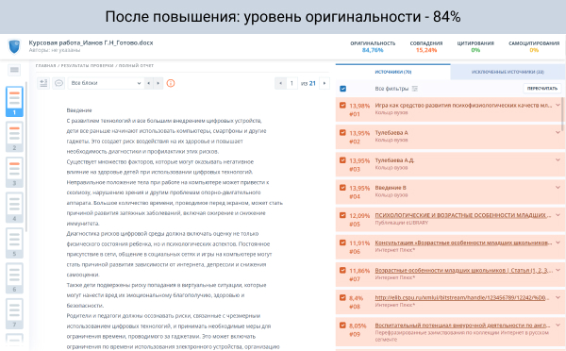Select page 7 thumbnail

14,314
